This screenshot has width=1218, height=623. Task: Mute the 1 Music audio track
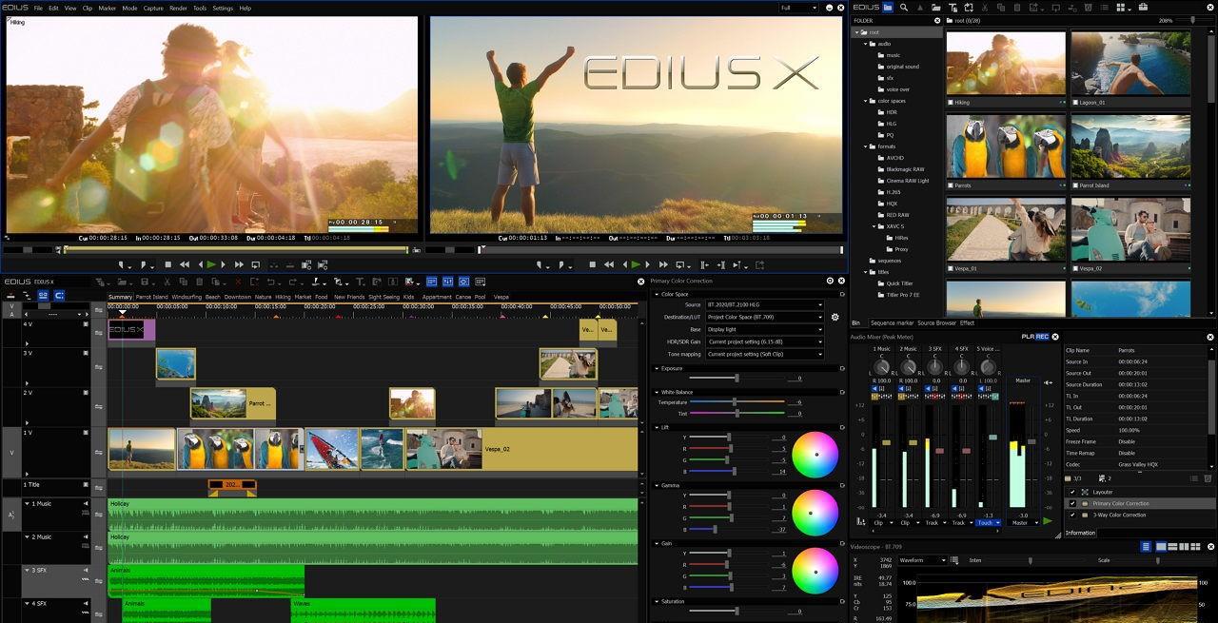tap(86, 503)
